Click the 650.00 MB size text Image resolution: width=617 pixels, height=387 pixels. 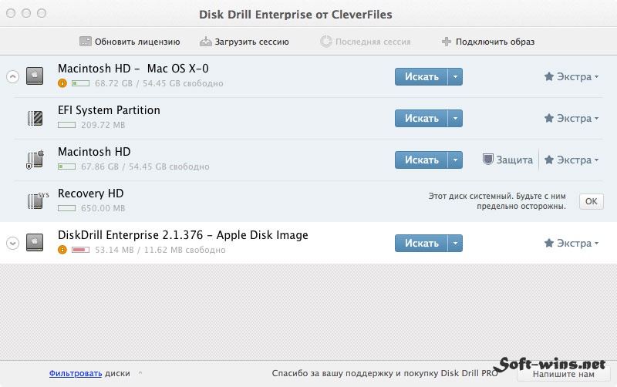pos(103,208)
